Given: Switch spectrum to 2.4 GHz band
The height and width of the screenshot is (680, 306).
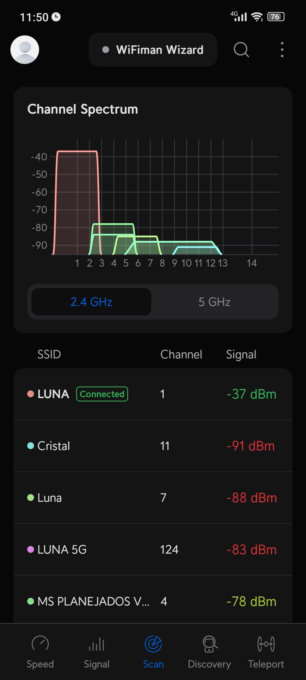Looking at the screenshot, I should coord(91,302).
